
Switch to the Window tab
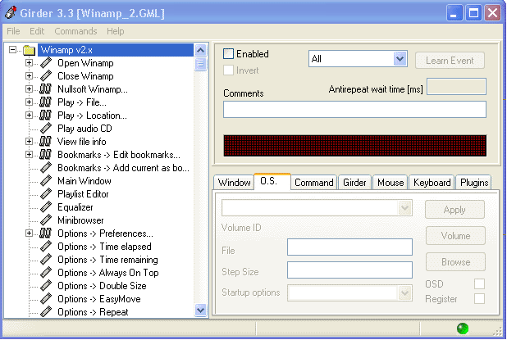point(234,183)
